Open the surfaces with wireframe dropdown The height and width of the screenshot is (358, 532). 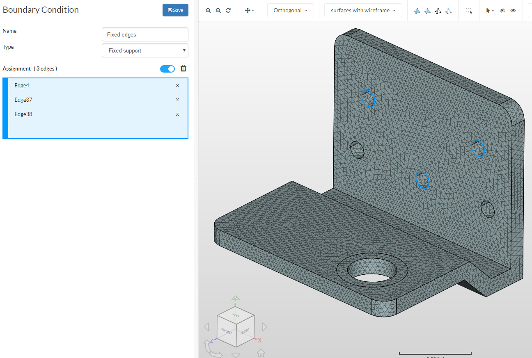363,10
